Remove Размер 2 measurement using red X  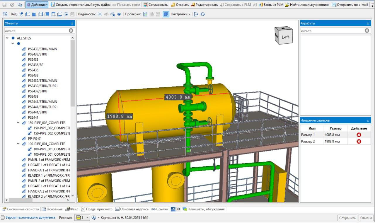pos(359,142)
